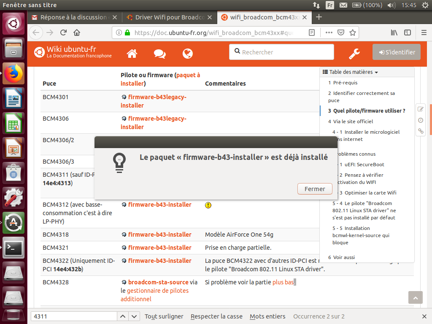Open the network connections indicator
The width and height of the screenshot is (432, 324).
pyautogui.click(x=316, y=5)
